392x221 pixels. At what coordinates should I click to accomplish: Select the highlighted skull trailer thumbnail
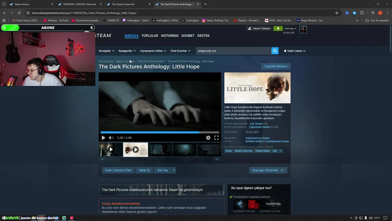point(135,149)
